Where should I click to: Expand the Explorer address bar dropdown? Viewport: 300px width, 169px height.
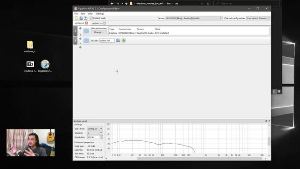(x=202, y=3)
